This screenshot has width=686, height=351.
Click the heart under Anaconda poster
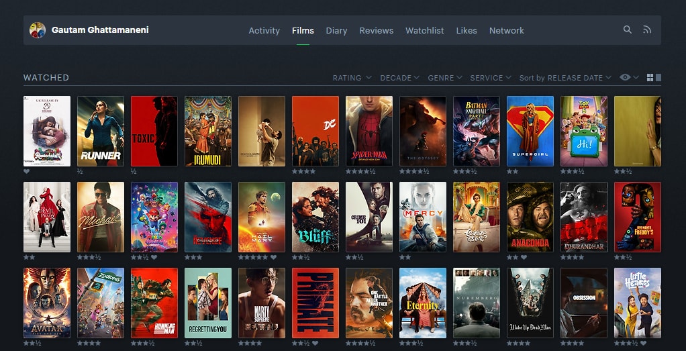coord(524,257)
